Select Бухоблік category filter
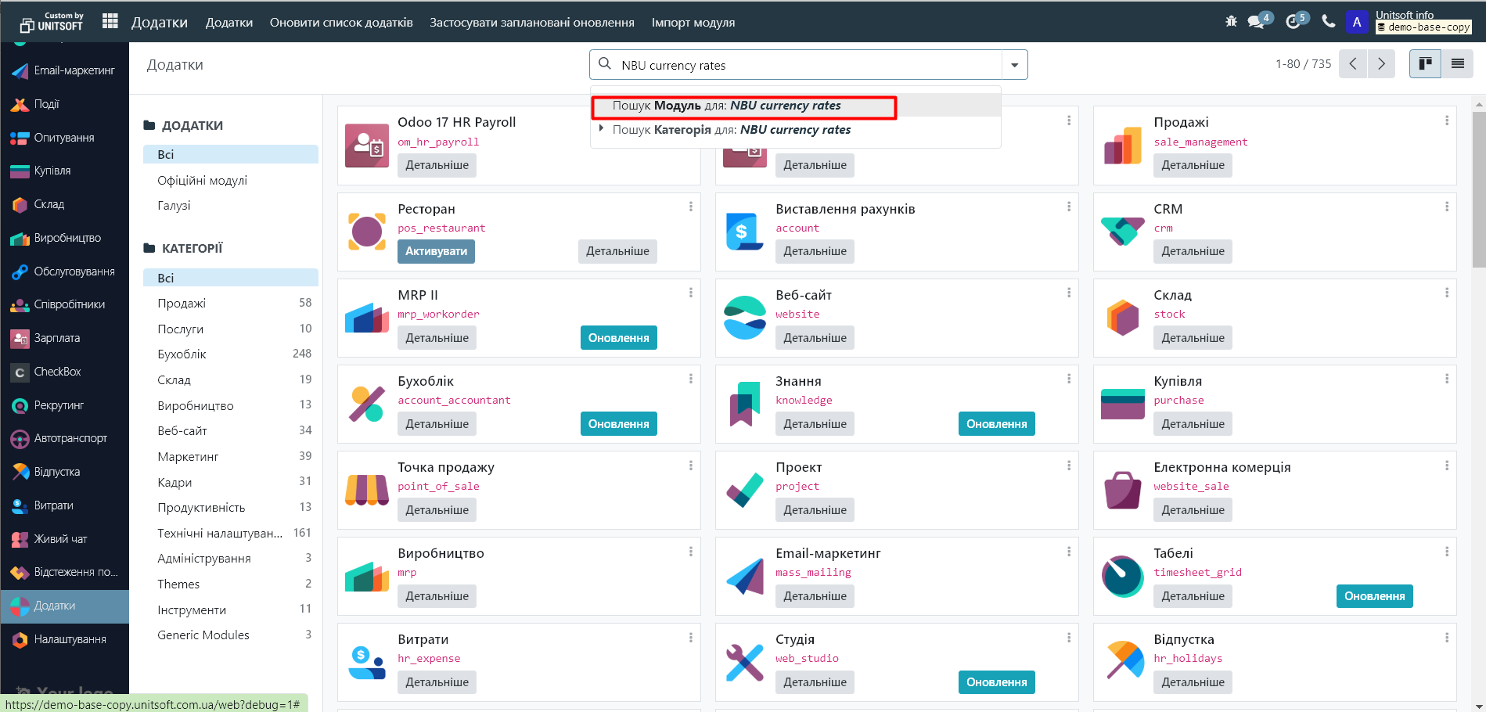Viewport: 1486px width, 712px height. tap(182, 354)
